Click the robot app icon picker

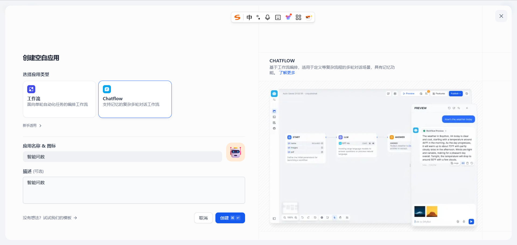click(x=235, y=152)
